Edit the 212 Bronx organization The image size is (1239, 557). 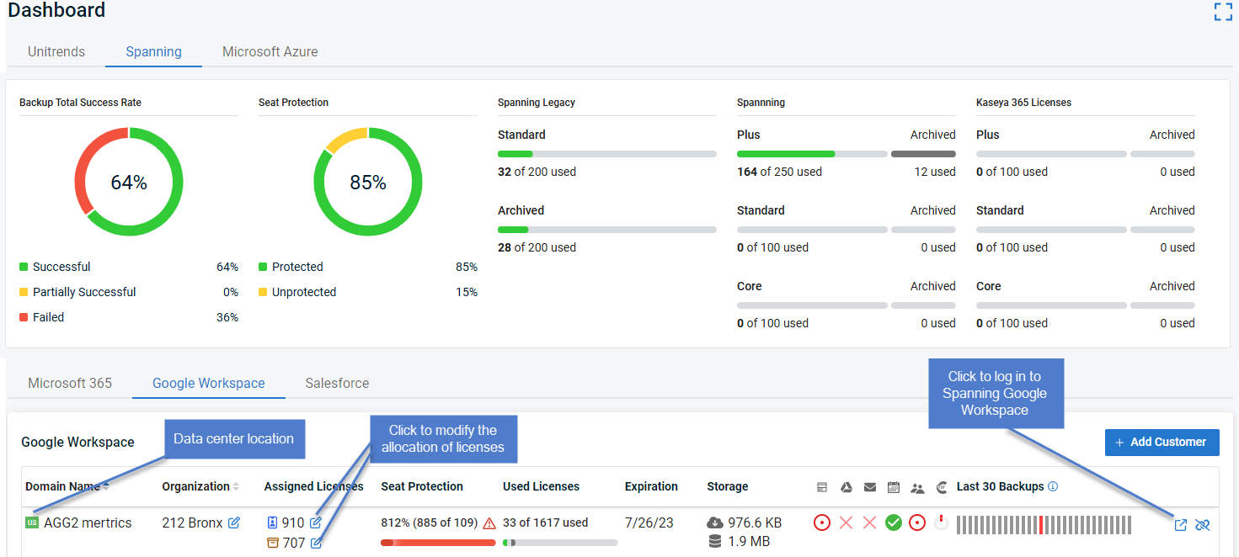[x=234, y=523]
